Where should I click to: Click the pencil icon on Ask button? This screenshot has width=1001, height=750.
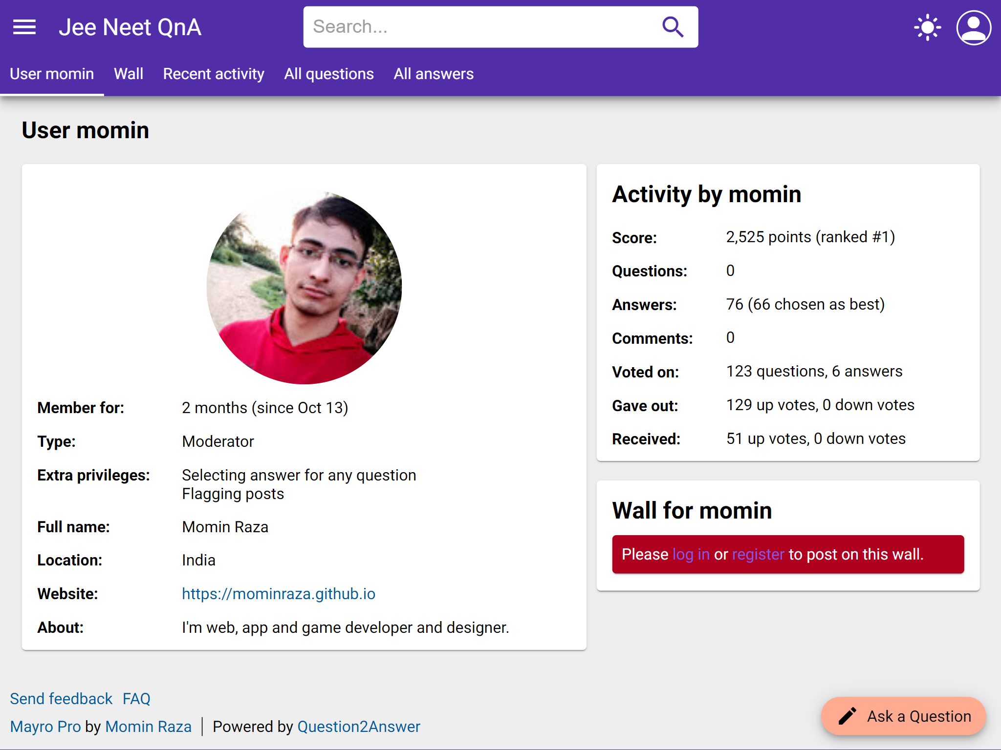(848, 716)
